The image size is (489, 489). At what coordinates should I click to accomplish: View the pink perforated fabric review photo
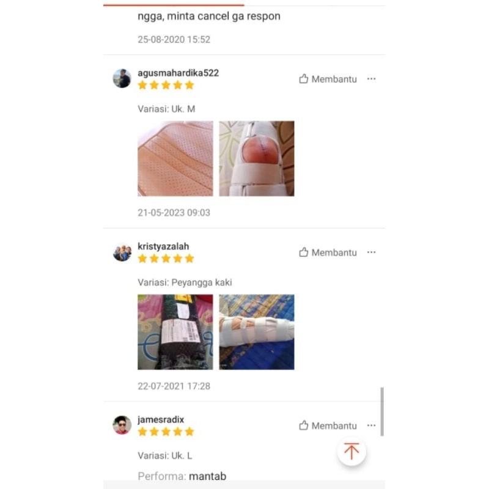click(x=175, y=158)
